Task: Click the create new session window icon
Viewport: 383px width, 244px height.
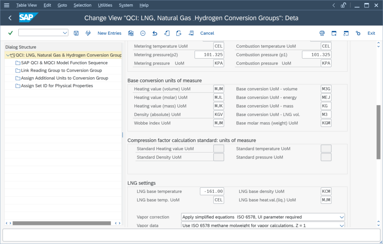Action: (334, 33)
